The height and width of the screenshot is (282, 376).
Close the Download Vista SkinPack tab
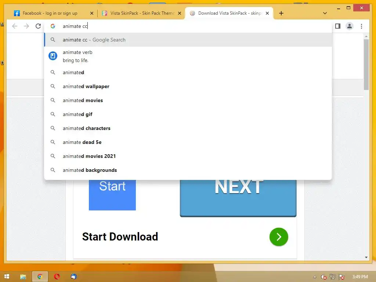[x=267, y=13]
